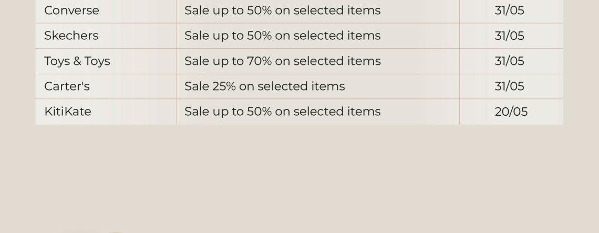Click the 50% figure in Converse row
Screen dimensions: 599x233
(260, 10)
